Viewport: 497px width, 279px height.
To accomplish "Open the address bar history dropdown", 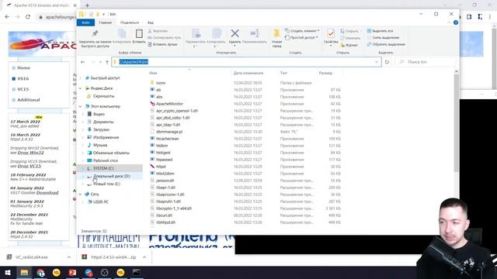I will (377, 62).
